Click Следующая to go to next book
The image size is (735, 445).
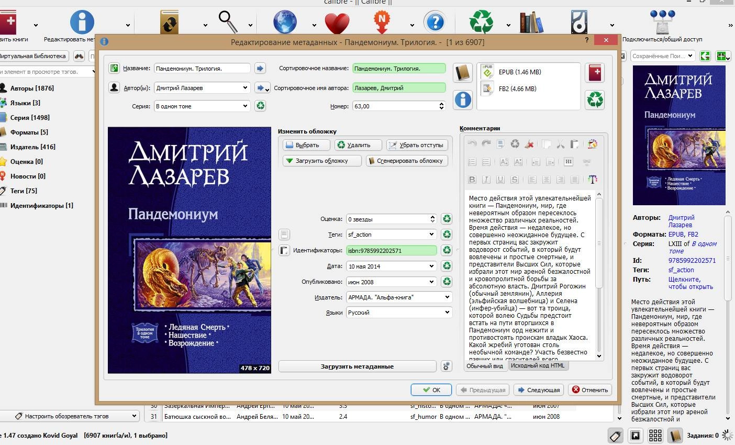(539, 390)
